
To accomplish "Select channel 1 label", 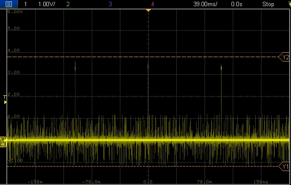I will tap(26, 4).
